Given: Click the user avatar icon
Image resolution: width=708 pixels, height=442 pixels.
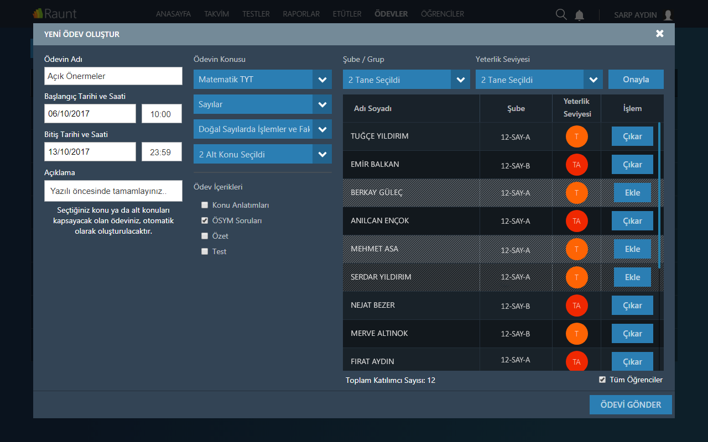Looking at the screenshot, I should tap(668, 15).
